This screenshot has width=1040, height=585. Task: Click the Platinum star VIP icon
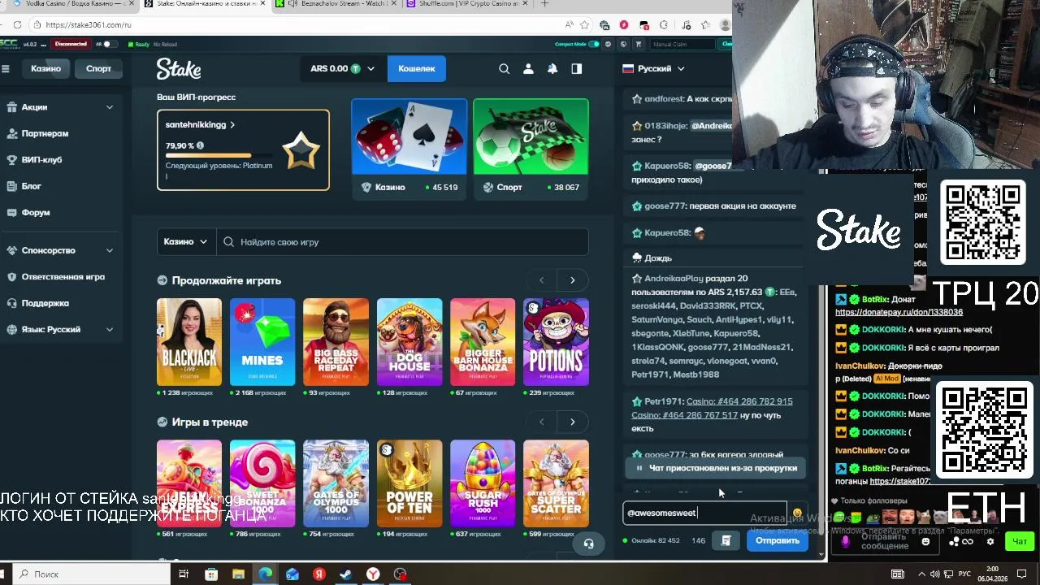tap(301, 150)
